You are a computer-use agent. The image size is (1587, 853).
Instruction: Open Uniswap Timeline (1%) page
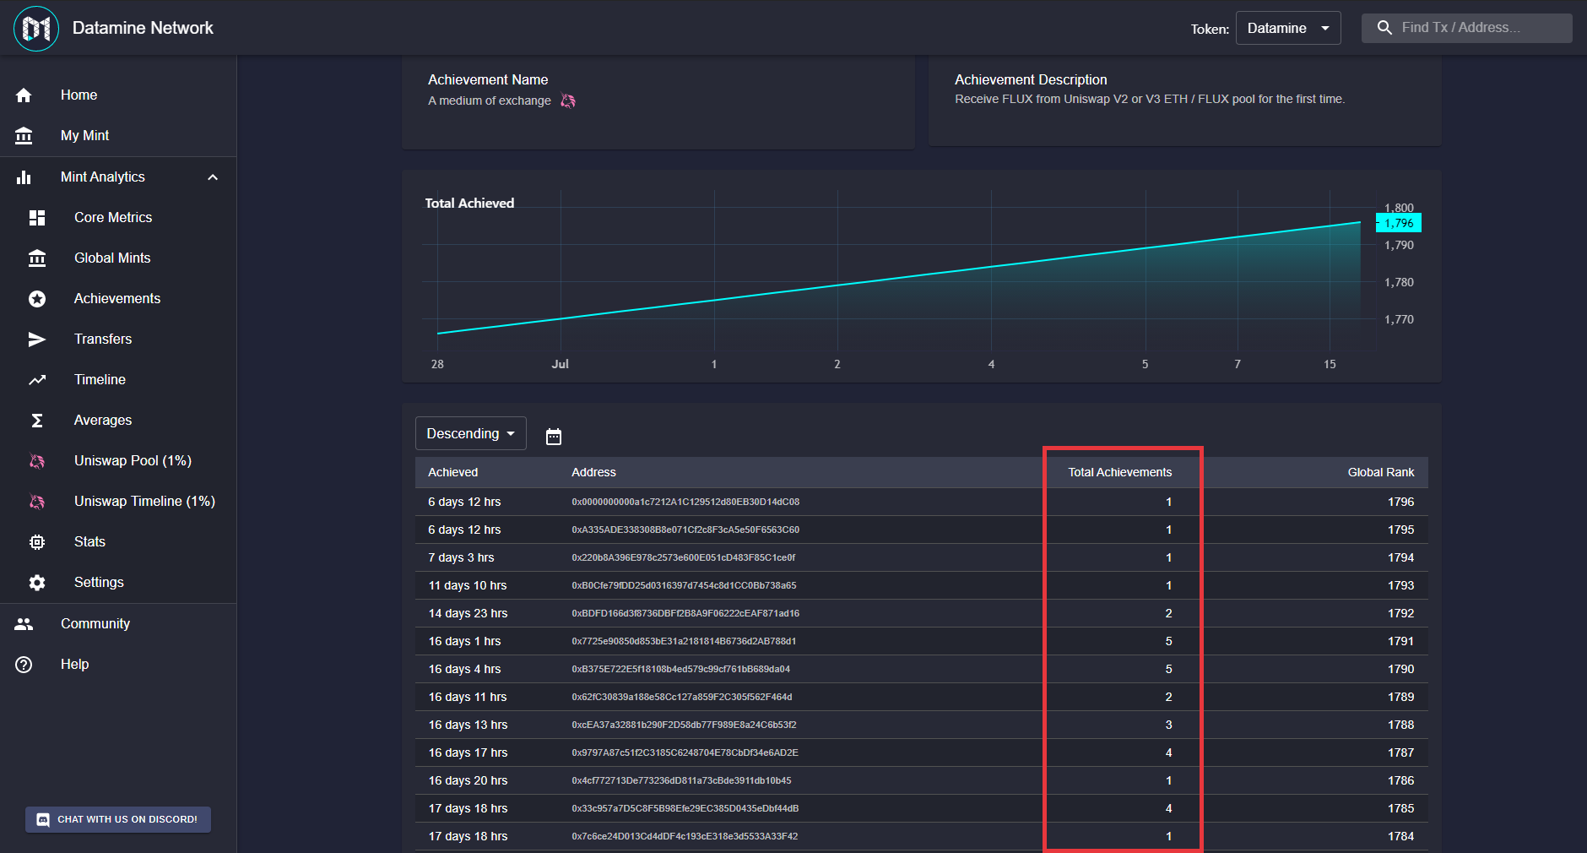pos(118,502)
